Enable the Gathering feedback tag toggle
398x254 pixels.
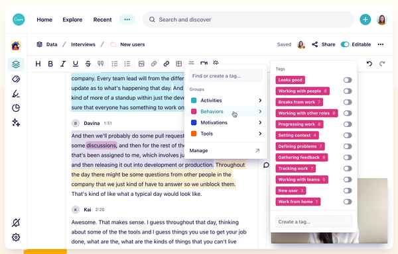click(348, 157)
